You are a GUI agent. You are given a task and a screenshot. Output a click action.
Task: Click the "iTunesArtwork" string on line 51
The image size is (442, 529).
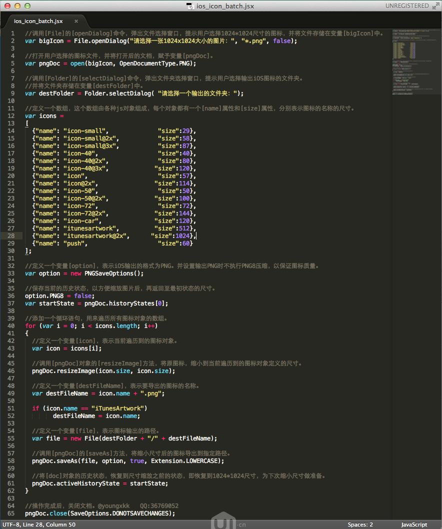[117, 408]
